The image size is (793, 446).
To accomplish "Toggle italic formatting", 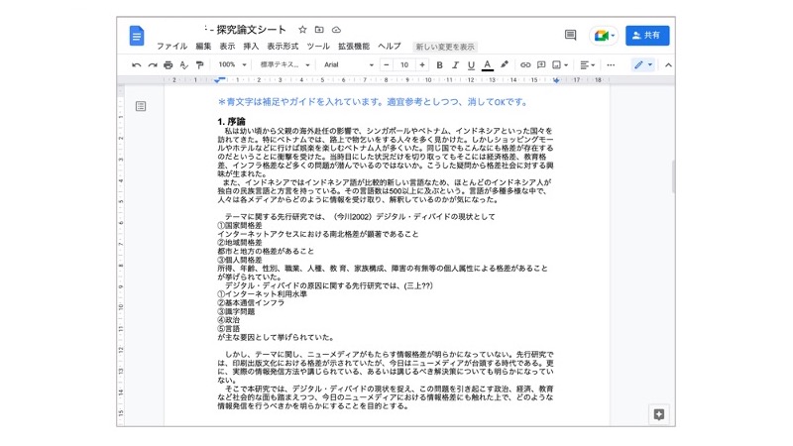I will pos(455,64).
